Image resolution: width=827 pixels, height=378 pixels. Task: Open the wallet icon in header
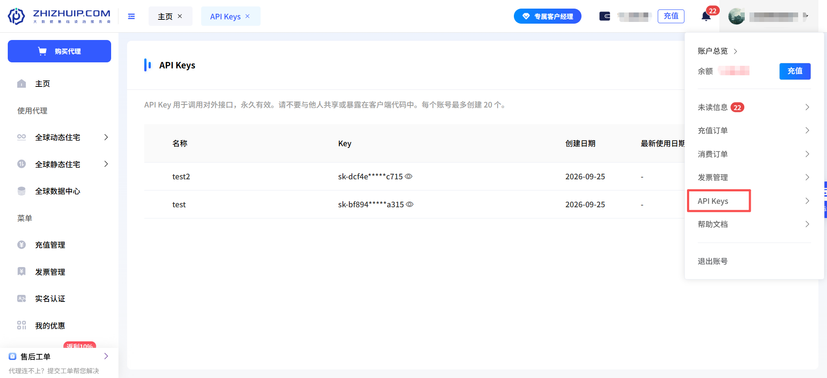605,16
